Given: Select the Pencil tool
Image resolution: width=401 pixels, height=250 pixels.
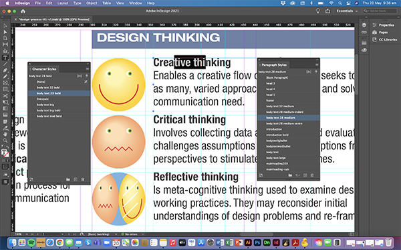Looking at the screenshot, I should pyautogui.click(x=5, y=77).
